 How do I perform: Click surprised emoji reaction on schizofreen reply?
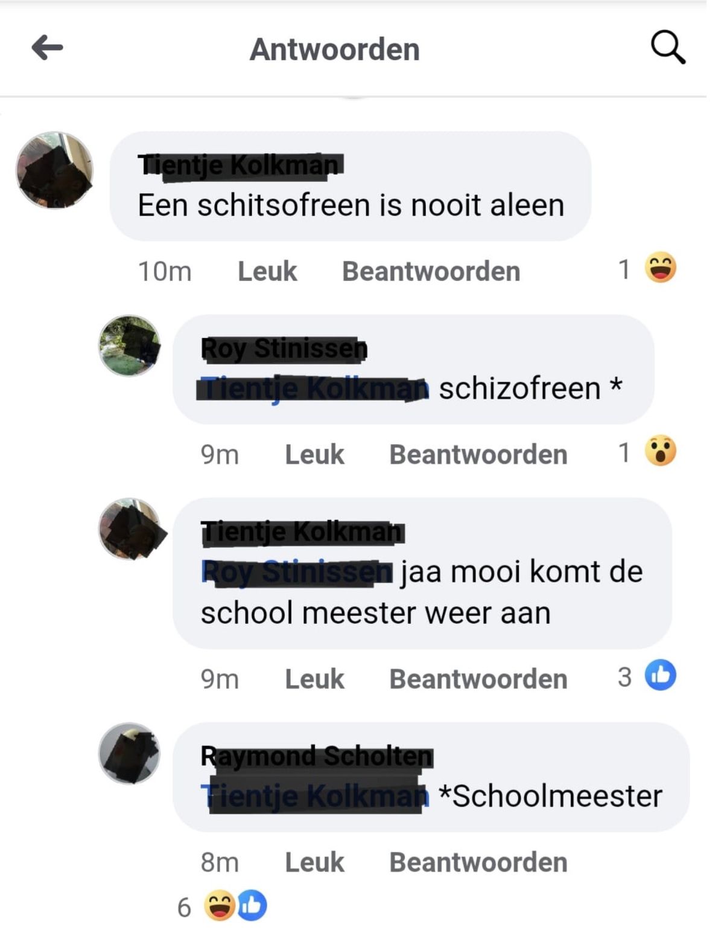click(x=661, y=451)
